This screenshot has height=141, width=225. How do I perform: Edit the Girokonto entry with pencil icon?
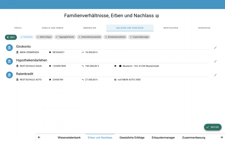215,48
